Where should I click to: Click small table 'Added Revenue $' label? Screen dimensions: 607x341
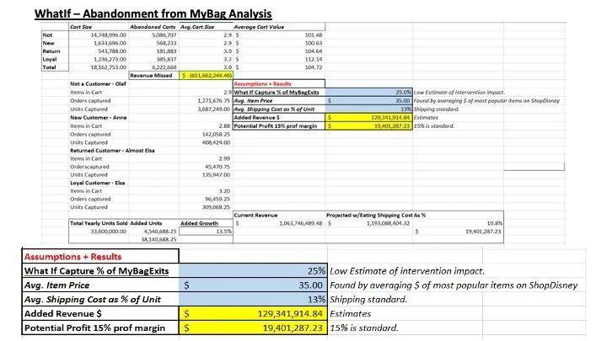coord(256,118)
